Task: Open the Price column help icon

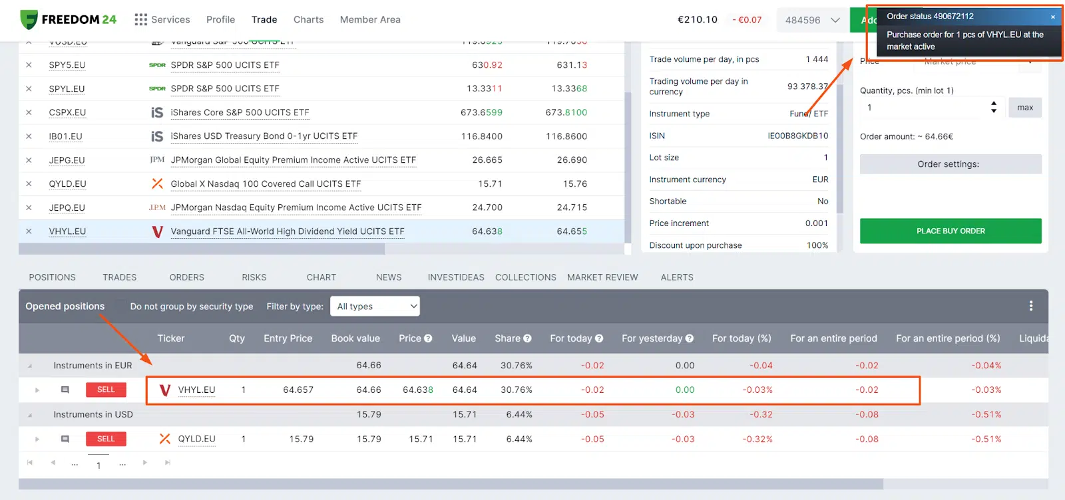Action: coord(428,338)
